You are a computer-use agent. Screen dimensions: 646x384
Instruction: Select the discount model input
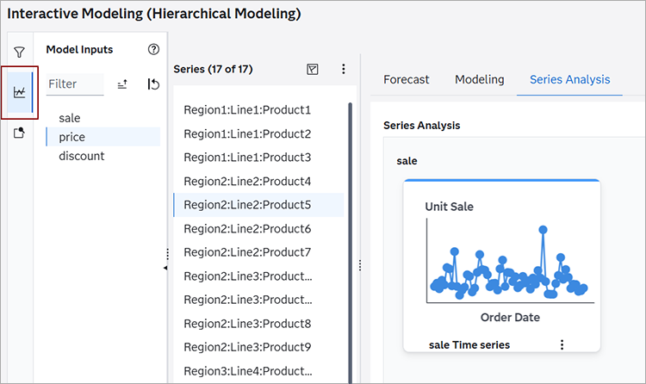pos(103,156)
